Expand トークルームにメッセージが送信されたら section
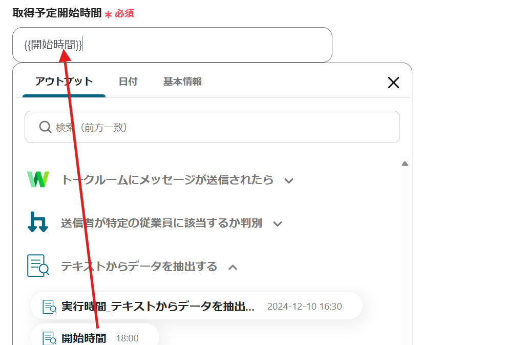 coord(289,180)
